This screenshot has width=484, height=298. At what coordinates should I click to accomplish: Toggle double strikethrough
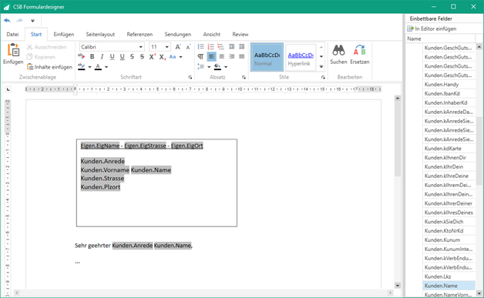point(142,56)
